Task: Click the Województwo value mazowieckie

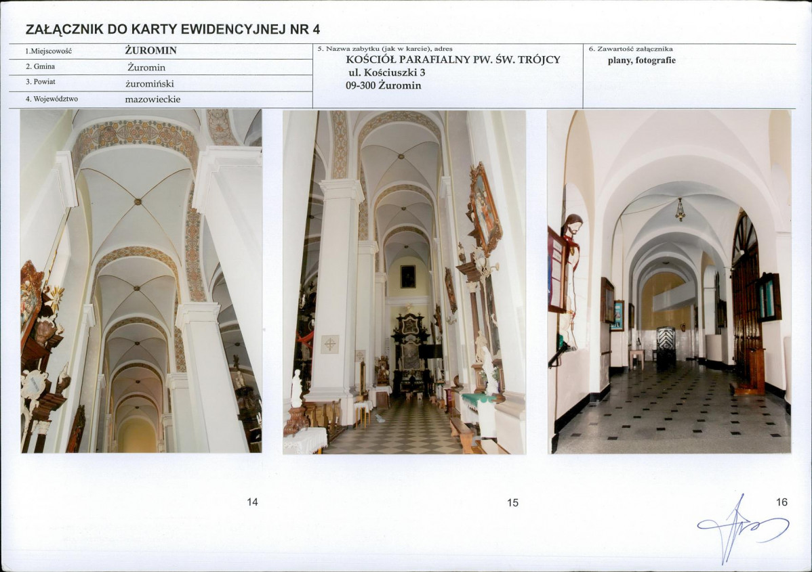Action: point(153,100)
